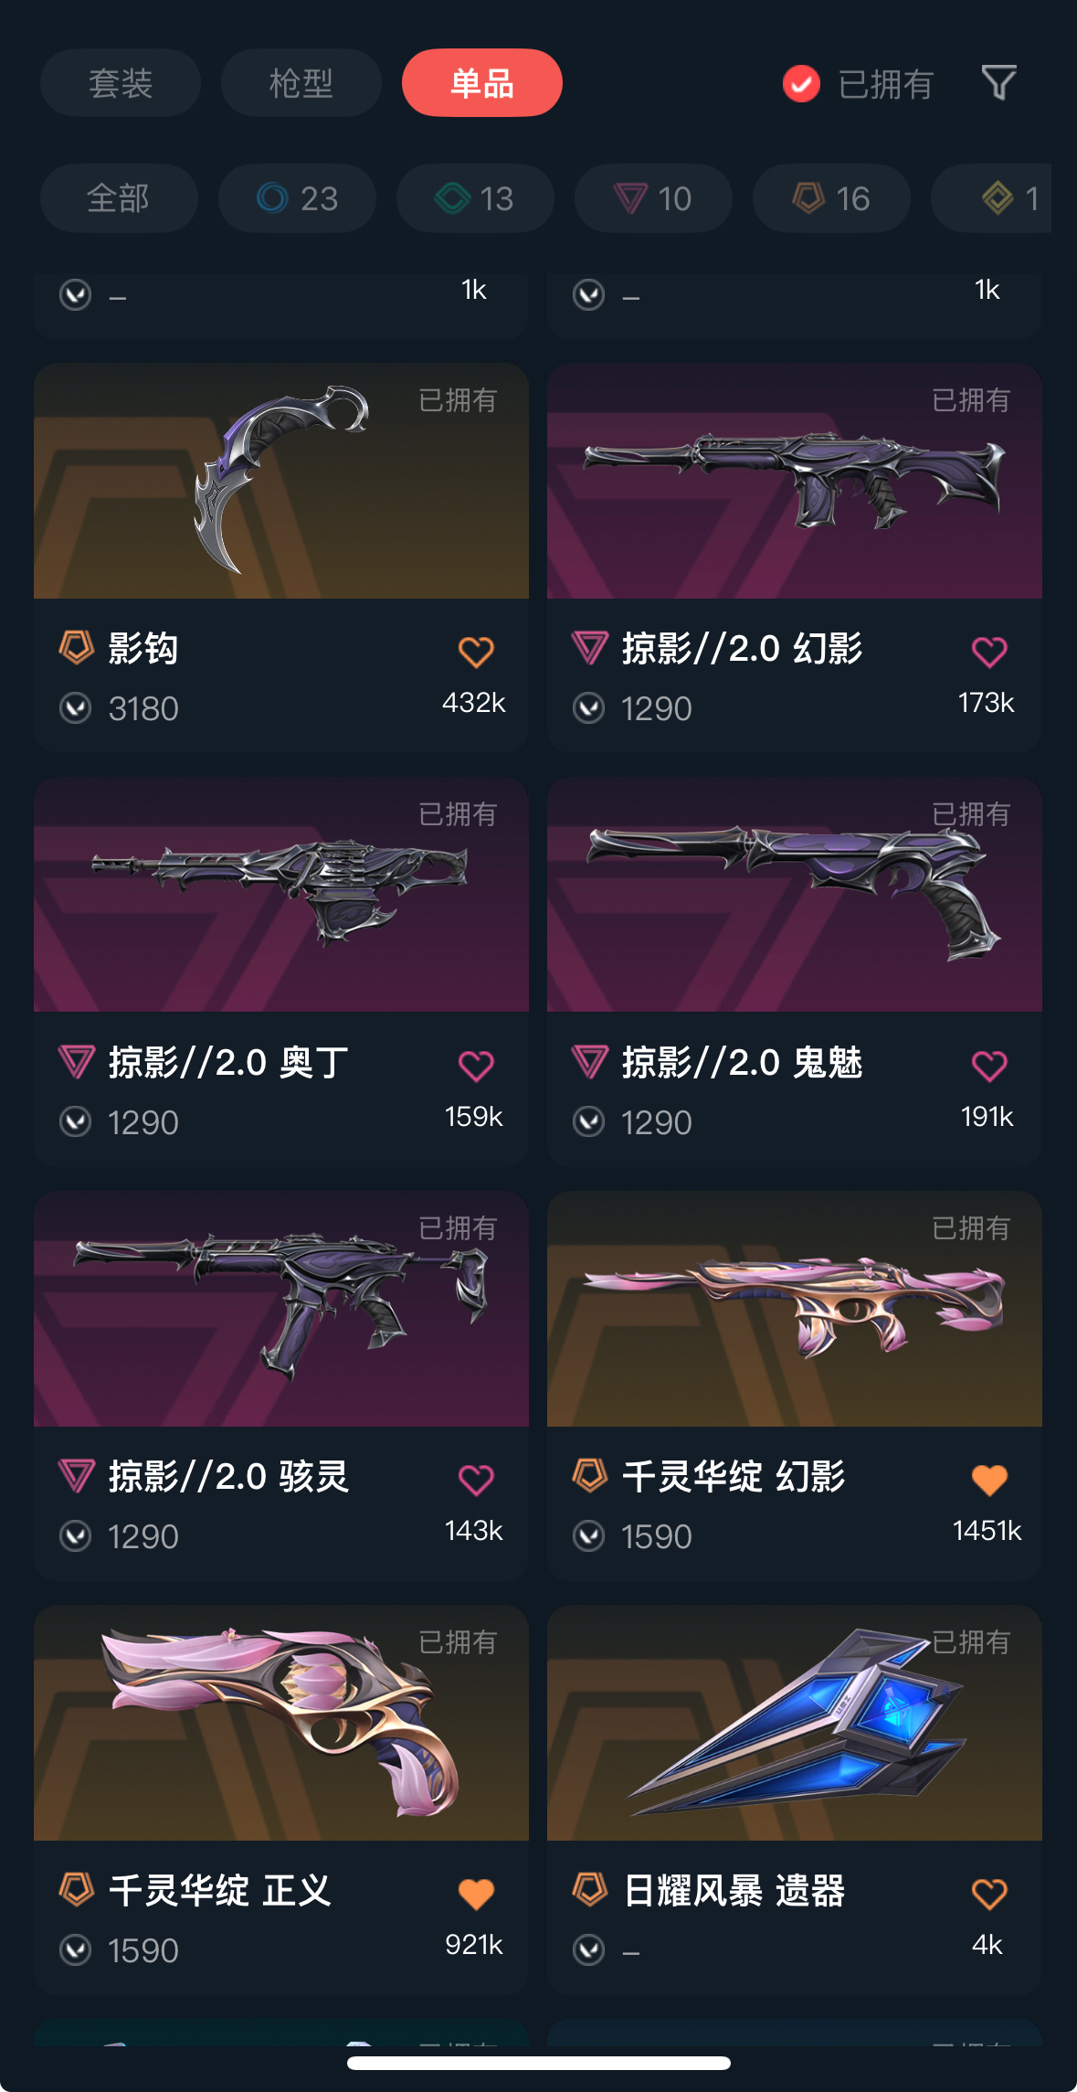Filter by blue circle tier with 23 items
This screenshot has height=2092, width=1077.
297,198
